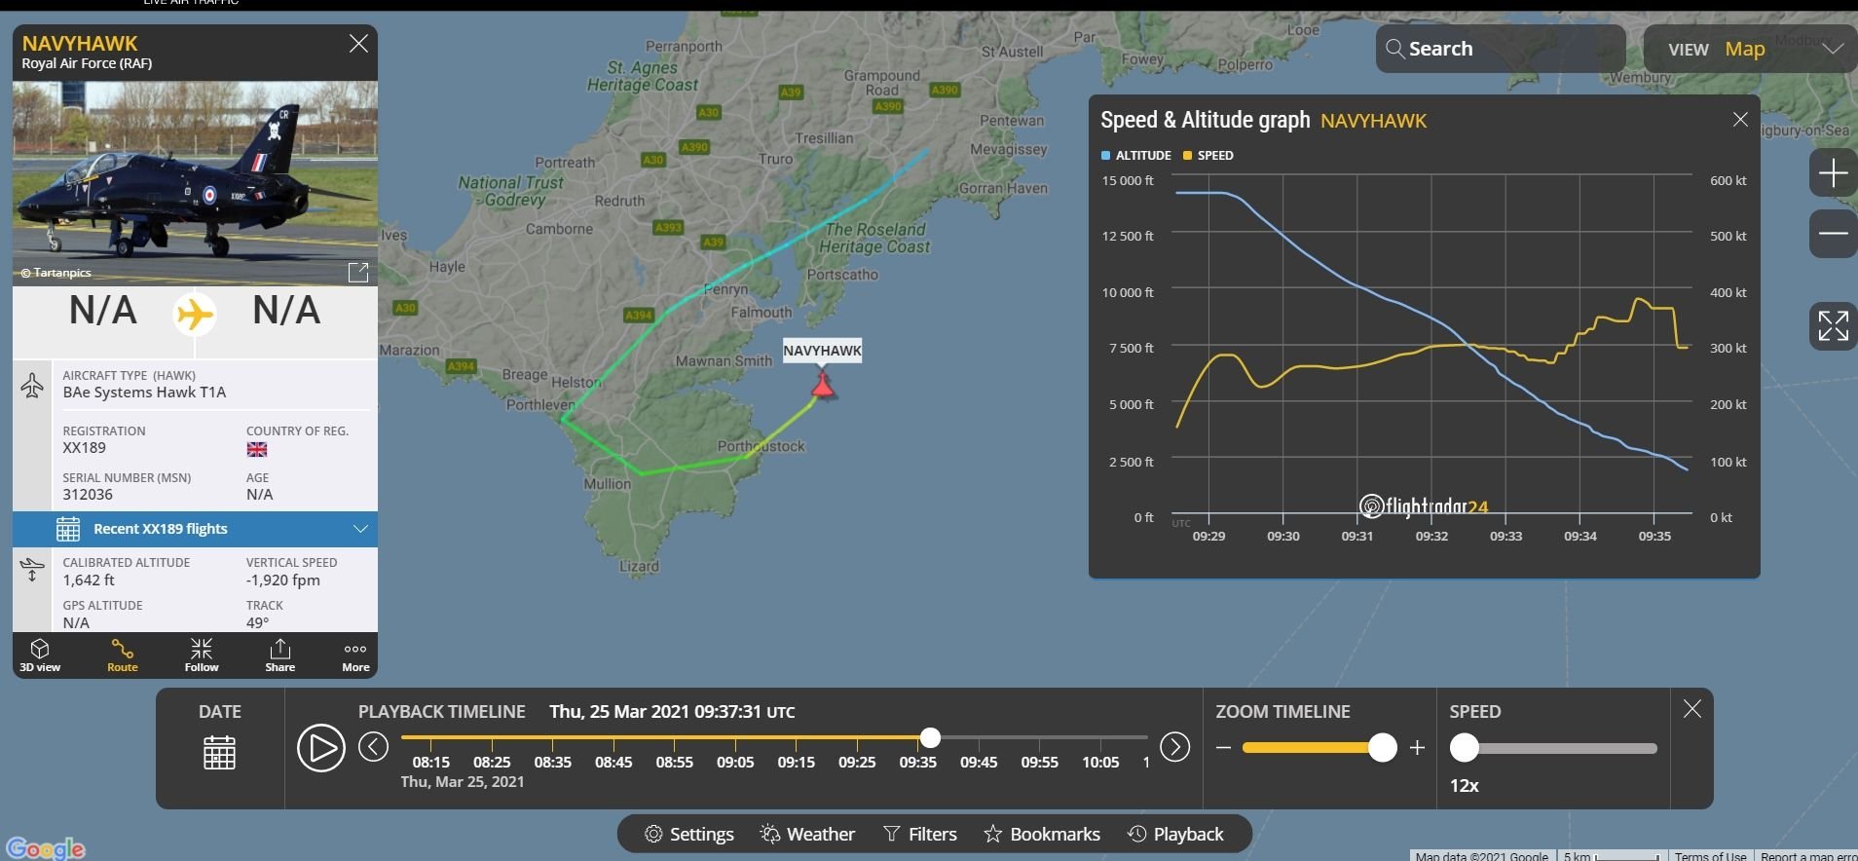
Task: Click the 12x playback speed label
Action: click(x=1465, y=785)
